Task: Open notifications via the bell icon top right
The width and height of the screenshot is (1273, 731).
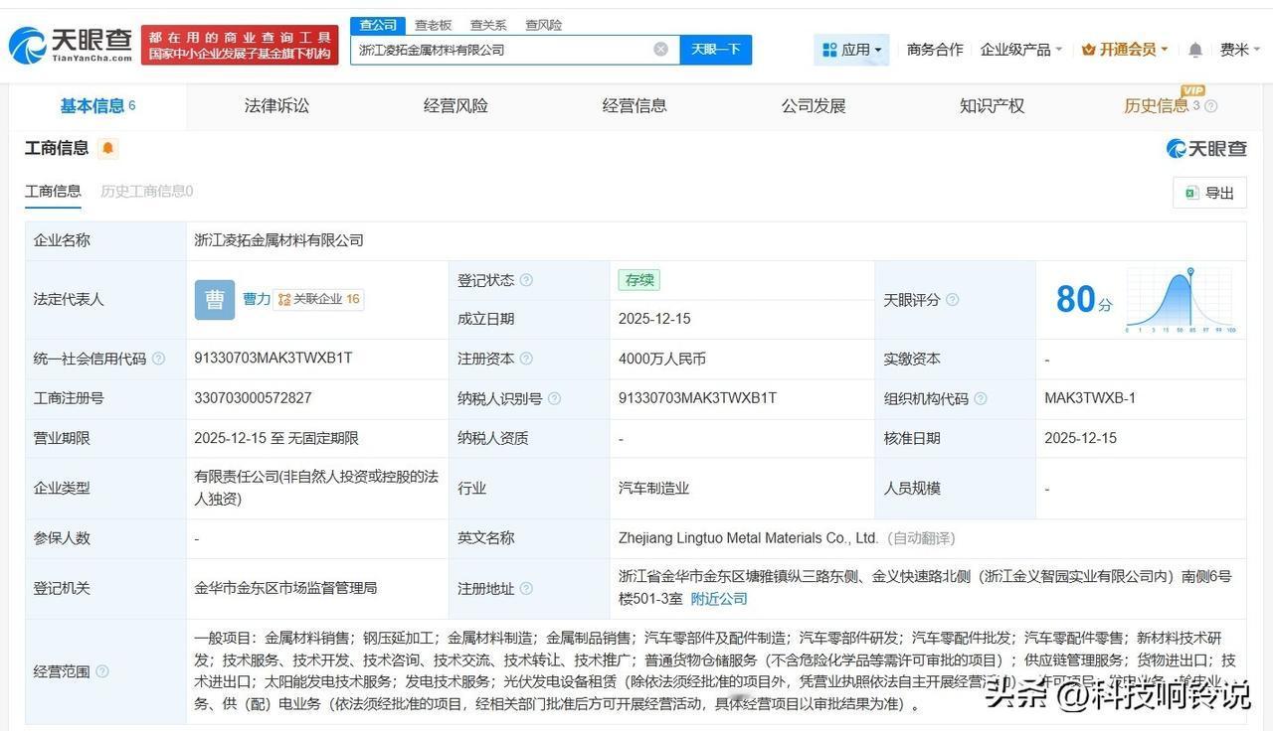Action: [1194, 49]
